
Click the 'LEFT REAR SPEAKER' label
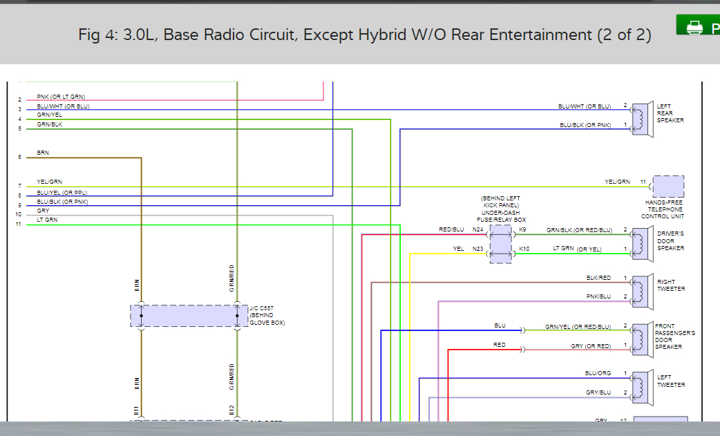pyautogui.click(x=670, y=113)
